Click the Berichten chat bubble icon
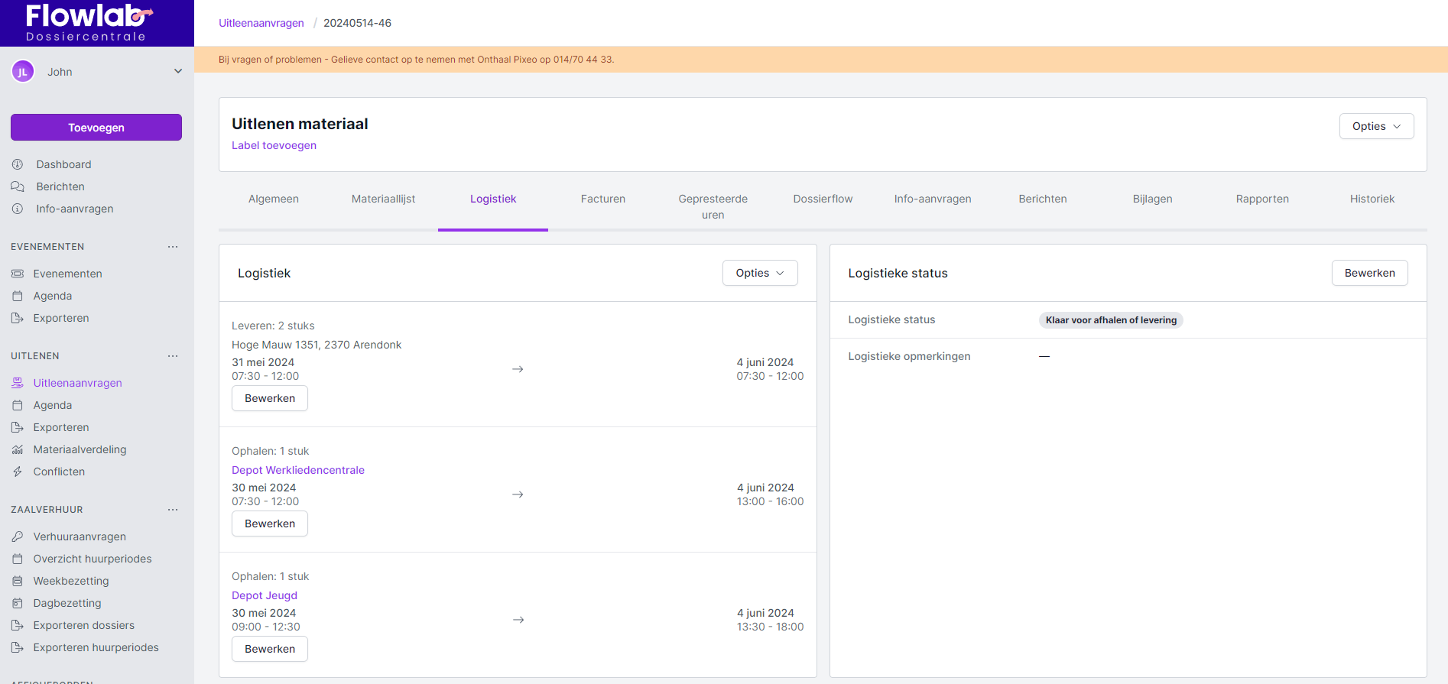The height and width of the screenshot is (684, 1448). (18, 186)
